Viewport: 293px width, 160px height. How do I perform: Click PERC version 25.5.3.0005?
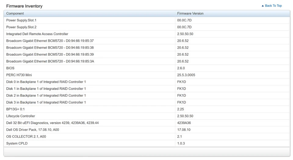(x=186, y=75)
